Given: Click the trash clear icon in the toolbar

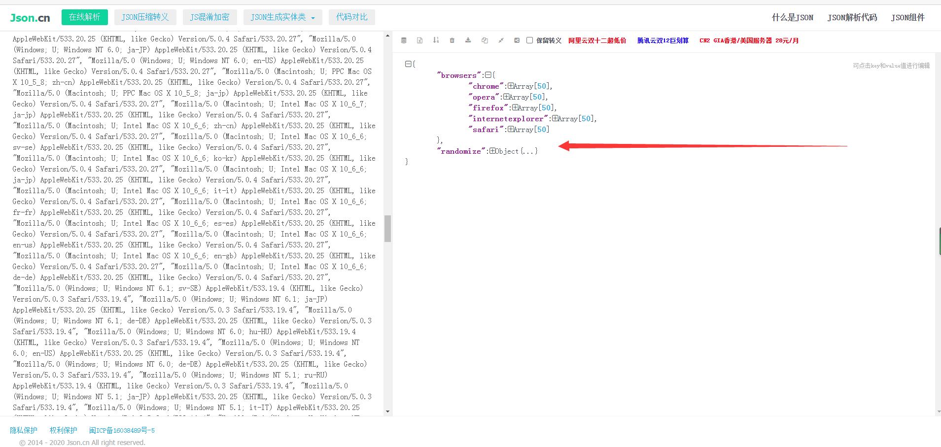Looking at the screenshot, I should point(452,40).
